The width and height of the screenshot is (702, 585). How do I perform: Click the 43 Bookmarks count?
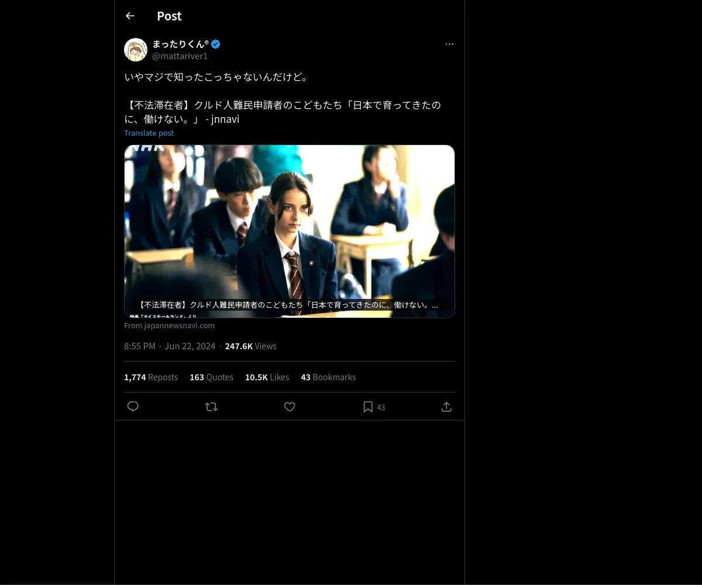[x=328, y=377]
